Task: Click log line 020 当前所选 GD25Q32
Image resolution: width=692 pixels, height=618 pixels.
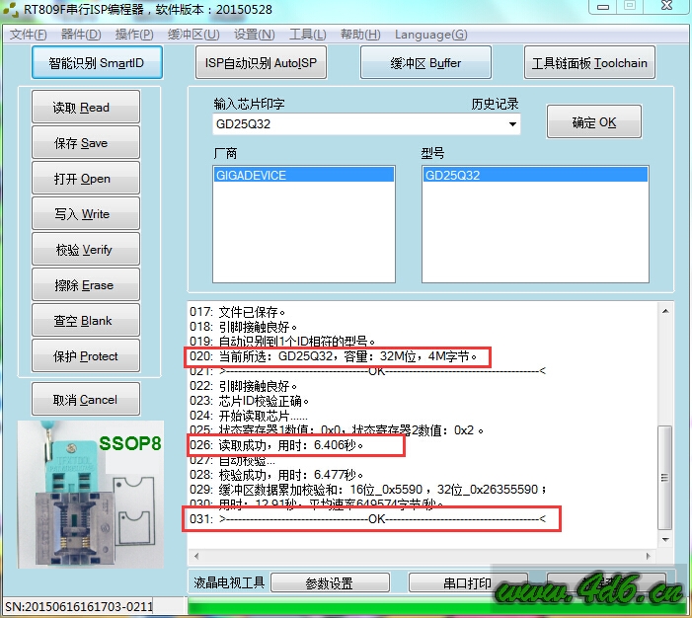Action: point(334,356)
